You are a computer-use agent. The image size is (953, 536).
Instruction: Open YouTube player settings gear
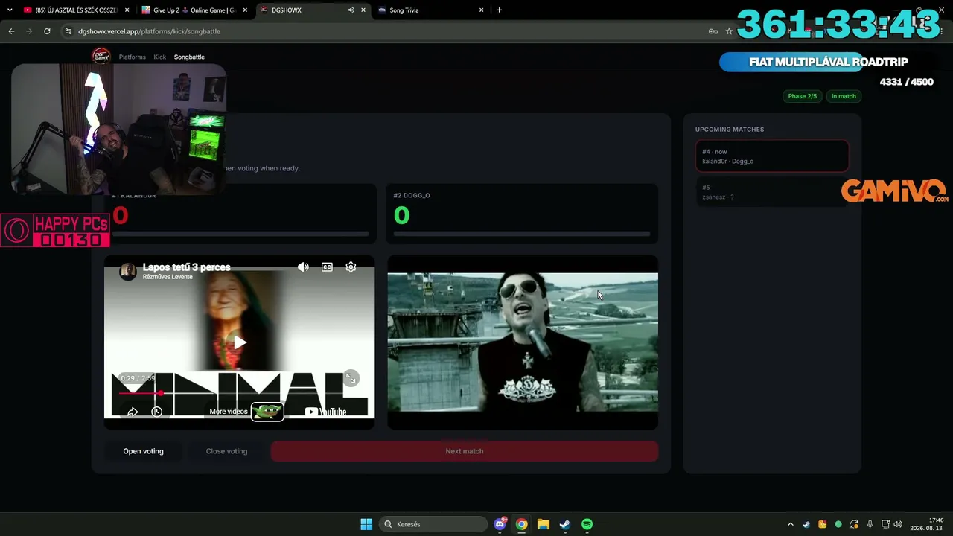(351, 267)
